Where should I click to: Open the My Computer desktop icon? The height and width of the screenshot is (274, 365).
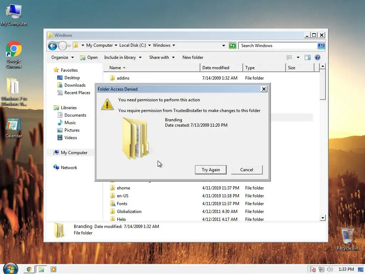(14, 15)
